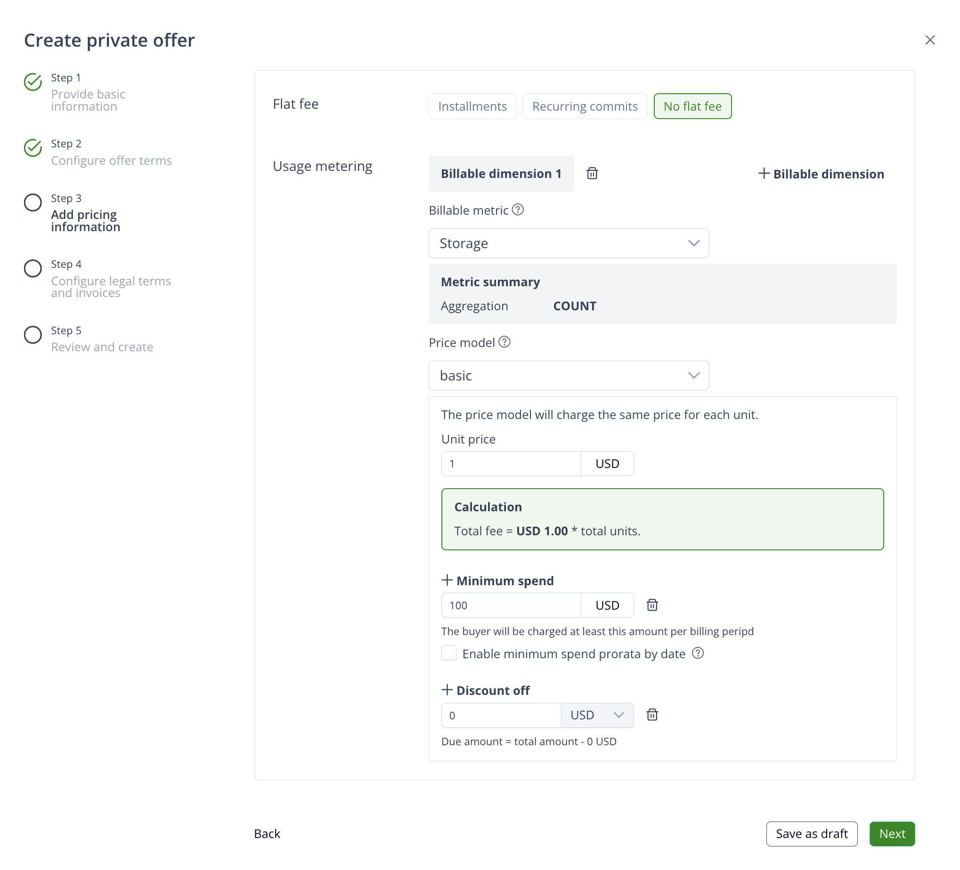
Task: Select the No flat fee option
Action: 692,106
